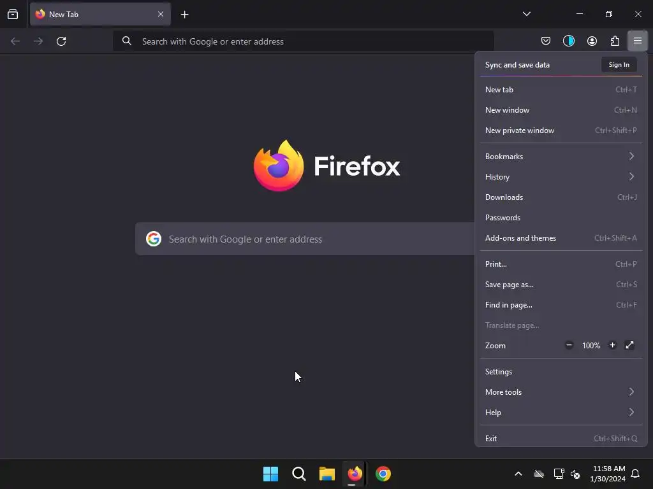Screen dimensions: 653x489
Task: Open Settings from the menu
Action: [561, 372]
